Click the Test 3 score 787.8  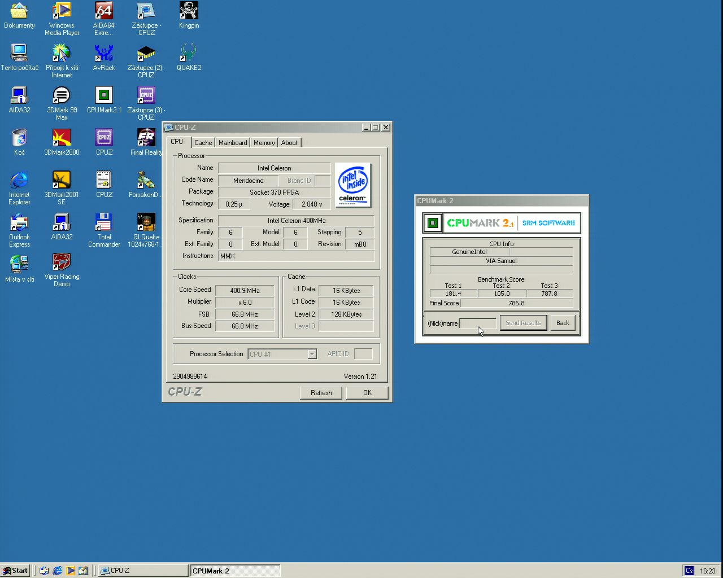pyautogui.click(x=549, y=294)
